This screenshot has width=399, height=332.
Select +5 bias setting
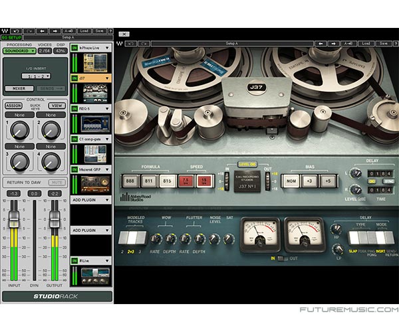(328, 181)
